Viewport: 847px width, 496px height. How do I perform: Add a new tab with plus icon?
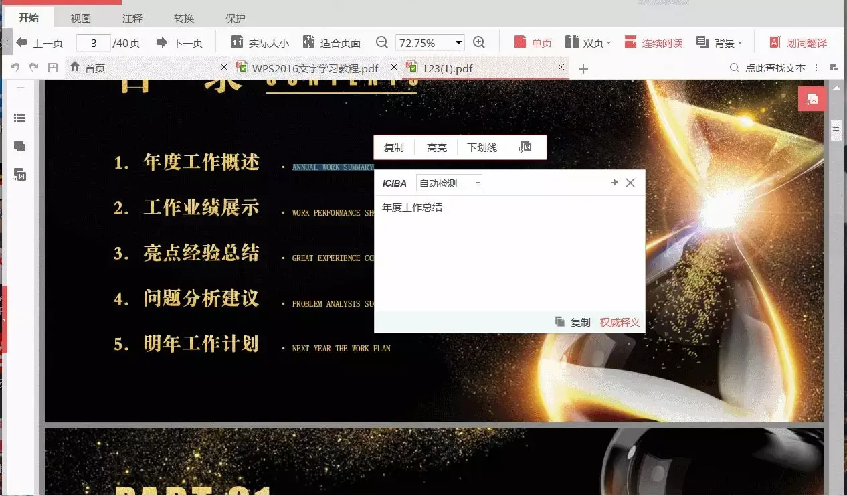pos(583,68)
